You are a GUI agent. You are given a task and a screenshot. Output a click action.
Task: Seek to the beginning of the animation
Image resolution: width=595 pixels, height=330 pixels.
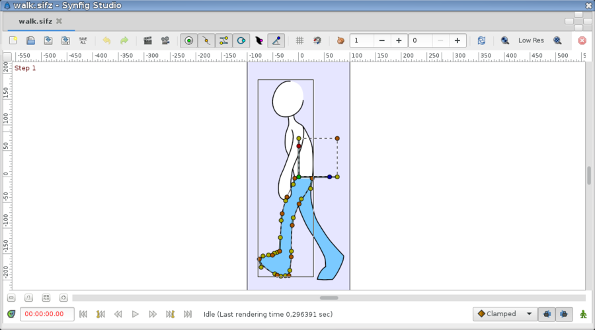coord(83,314)
